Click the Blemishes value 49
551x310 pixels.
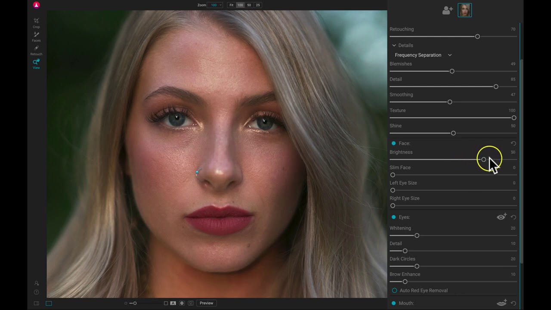[x=513, y=64]
